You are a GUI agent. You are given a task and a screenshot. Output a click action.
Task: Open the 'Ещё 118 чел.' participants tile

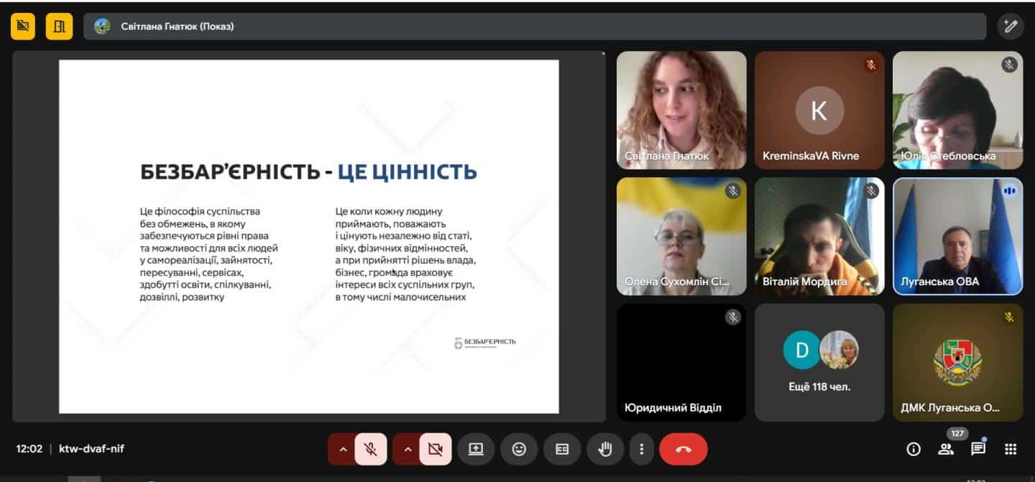(x=819, y=363)
